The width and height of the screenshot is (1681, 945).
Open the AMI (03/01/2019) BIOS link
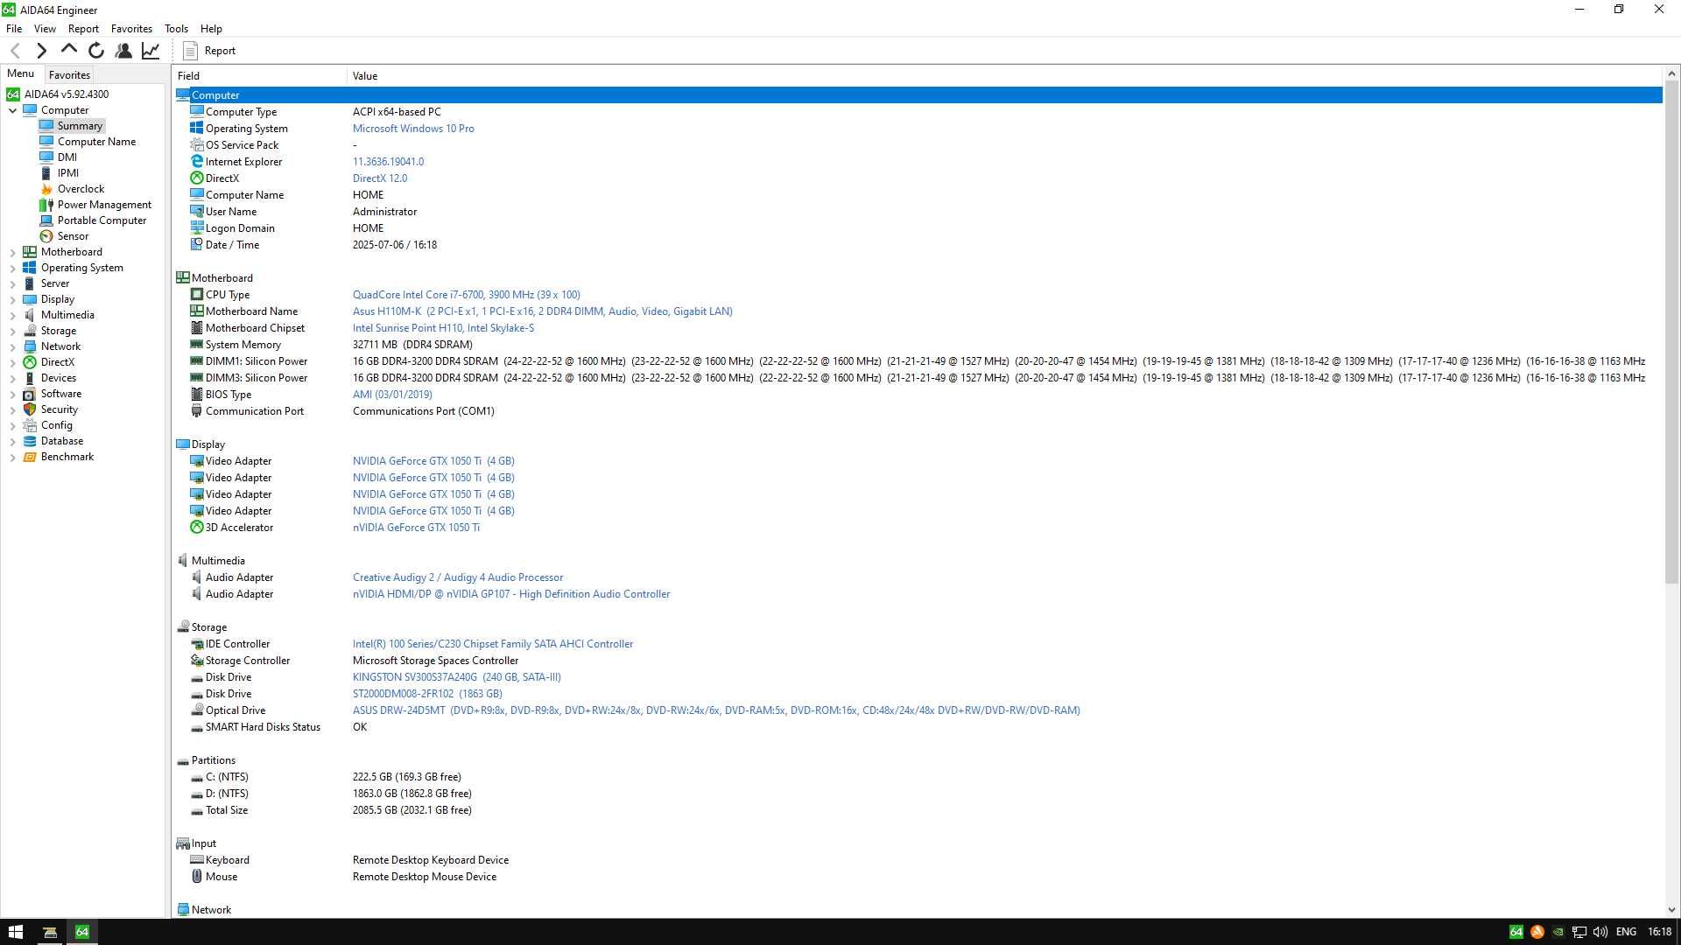392,395
